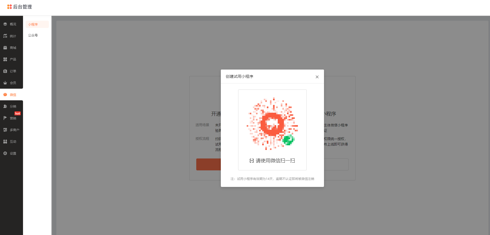
Task: Click the 创建试用小程序 dialog title
Action: click(239, 77)
